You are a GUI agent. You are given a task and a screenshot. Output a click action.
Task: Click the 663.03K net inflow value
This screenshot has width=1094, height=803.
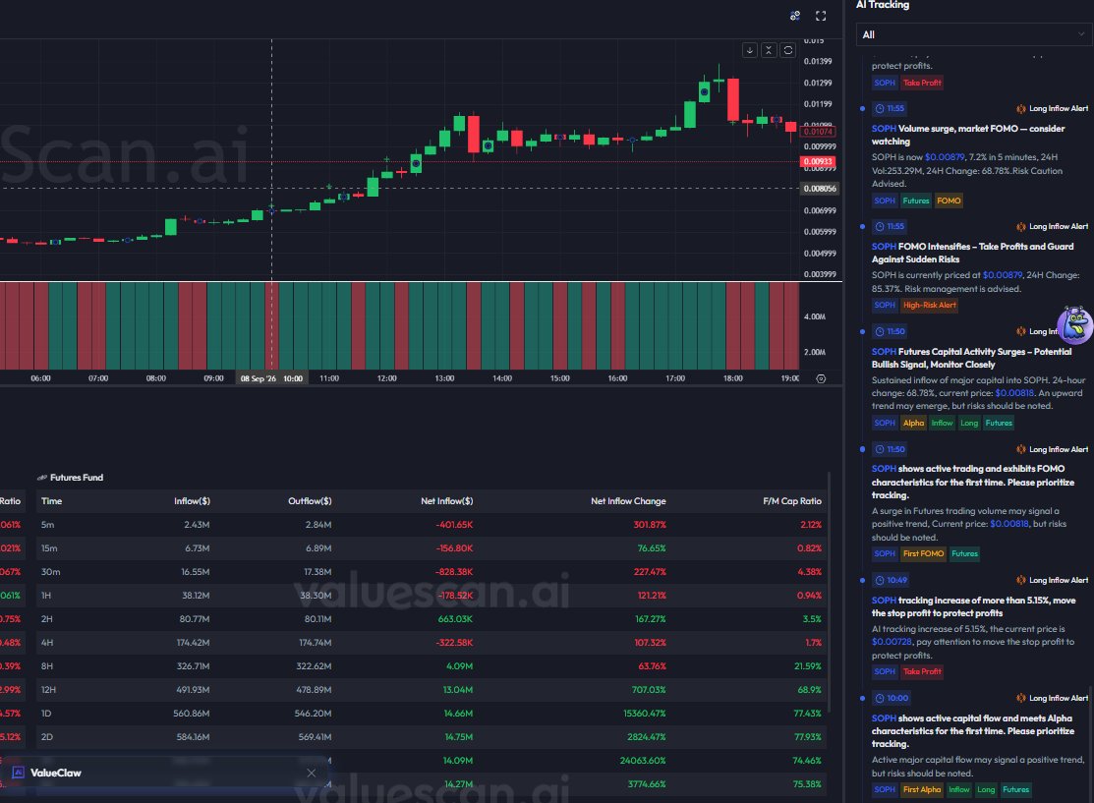click(455, 619)
